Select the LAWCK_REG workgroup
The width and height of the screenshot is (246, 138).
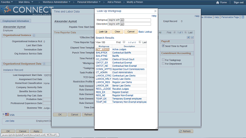[x=103, y=82]
